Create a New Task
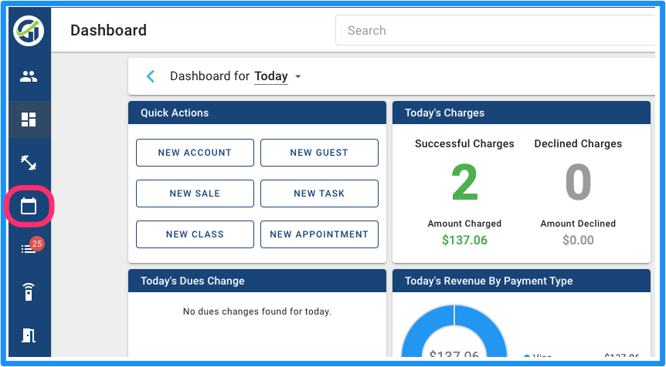The height and width of the screenshot is (367, 666). pos(319,194)
